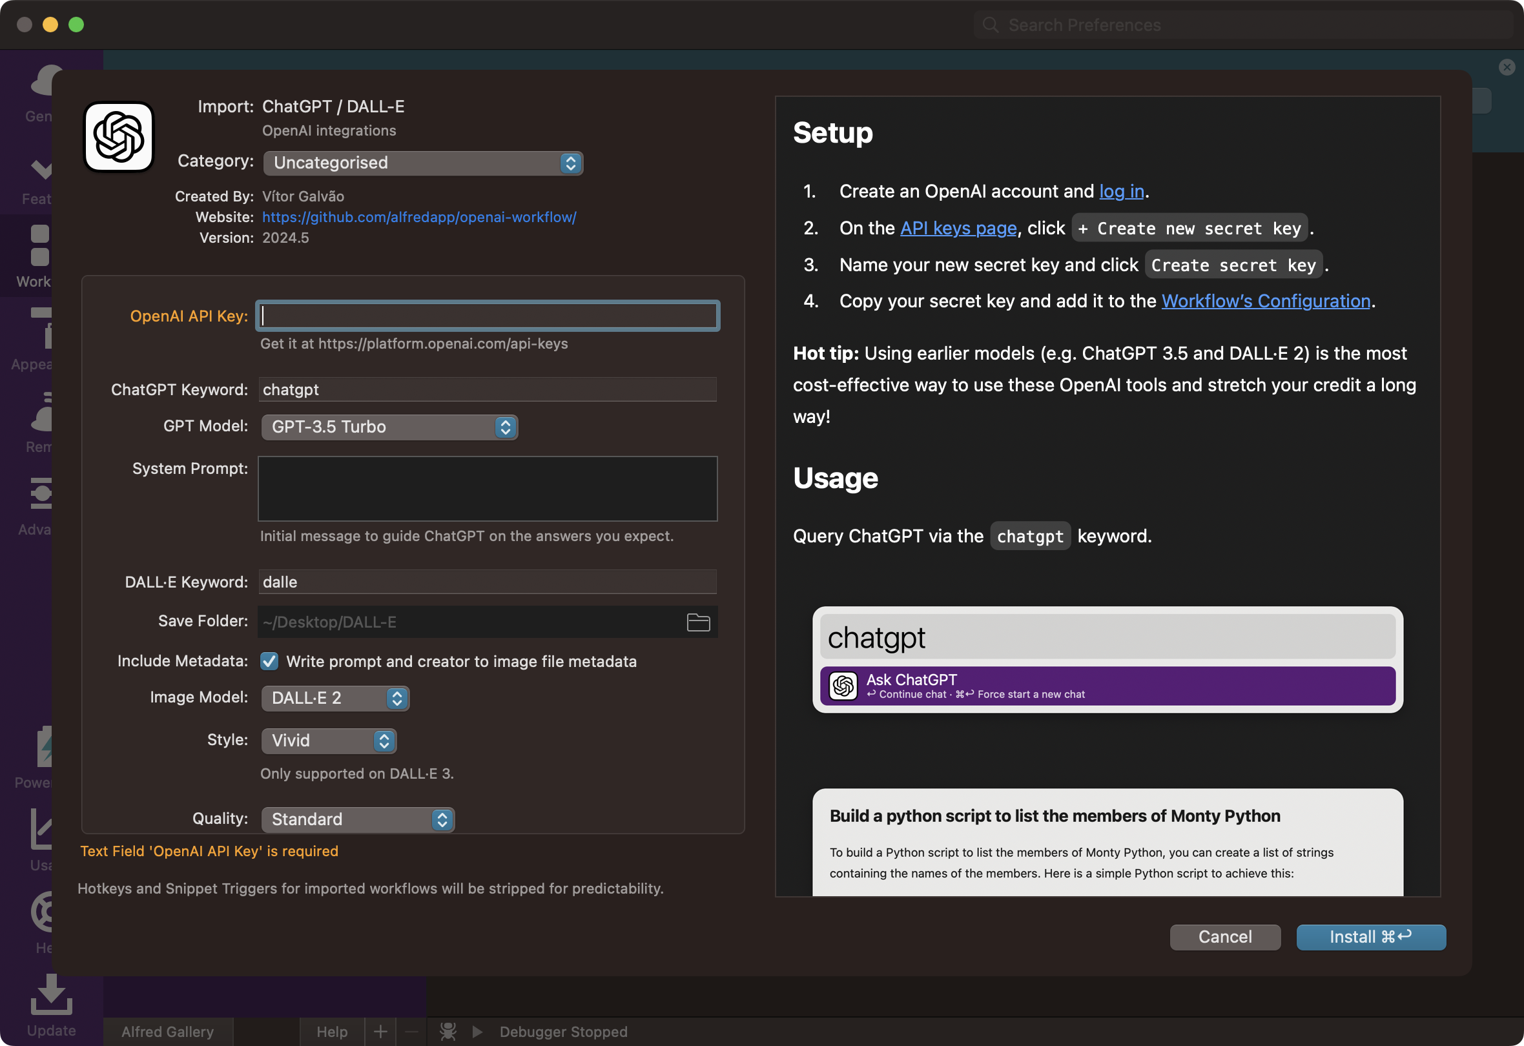
Task: Click the Ask ChatGPT result icon
Action: click(x=843, y=686)
